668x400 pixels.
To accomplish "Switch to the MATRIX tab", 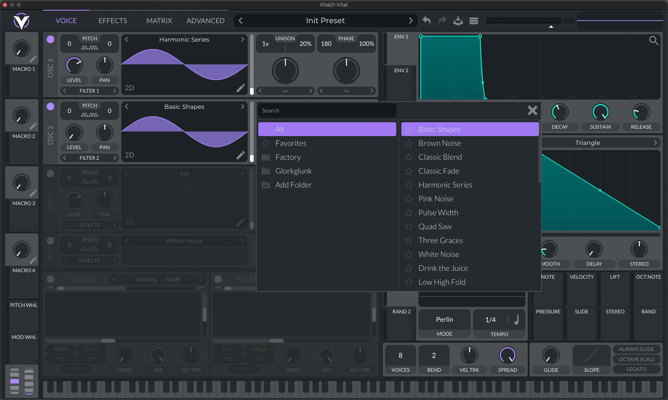I will 159,20.
